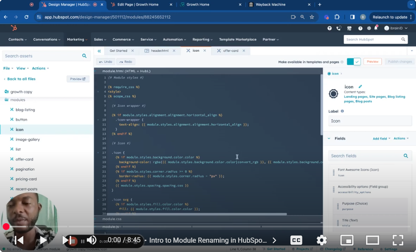The height and width of the screenshot is (252, 416).
Task: Open the Marketing navigation dropdown
Action: click(77, 39)
